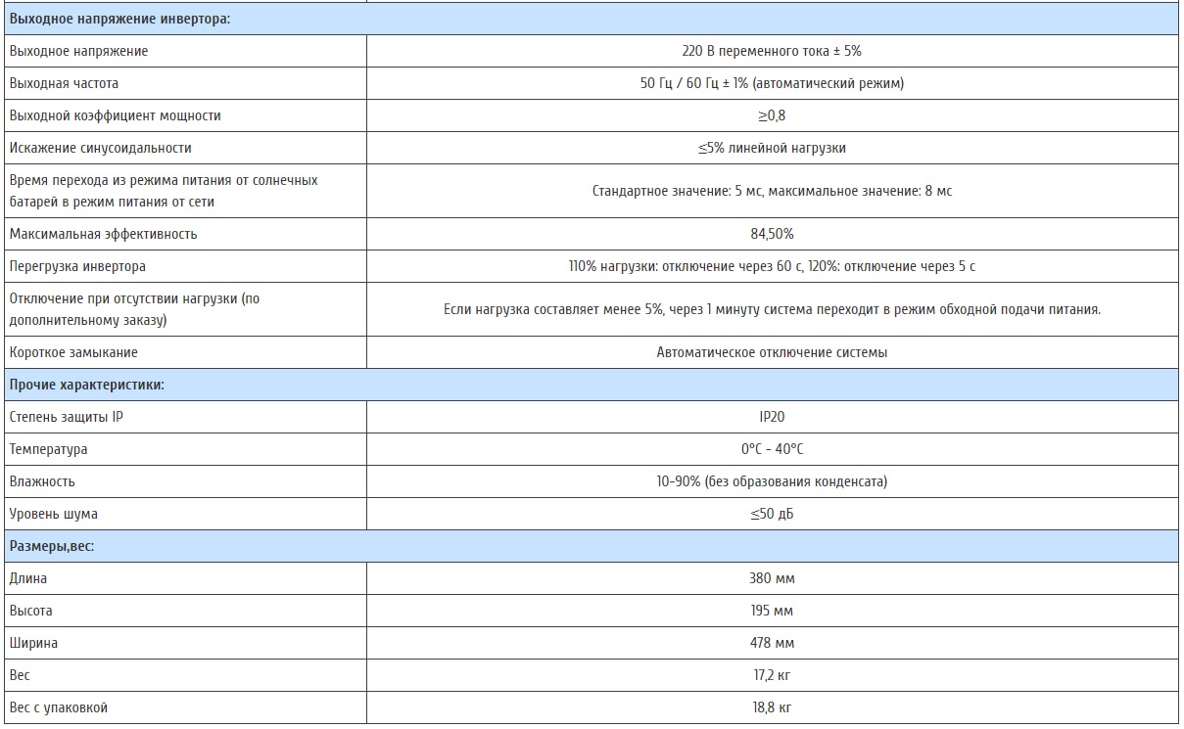
Task: Select the '50 Гц / 60 Гц ± 1%' frequency value
Action: click(x=772, y=83)
